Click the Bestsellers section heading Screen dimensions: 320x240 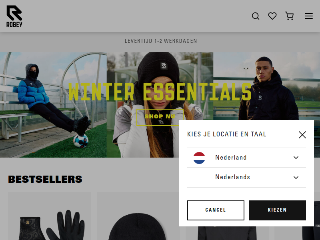point(45,179)
